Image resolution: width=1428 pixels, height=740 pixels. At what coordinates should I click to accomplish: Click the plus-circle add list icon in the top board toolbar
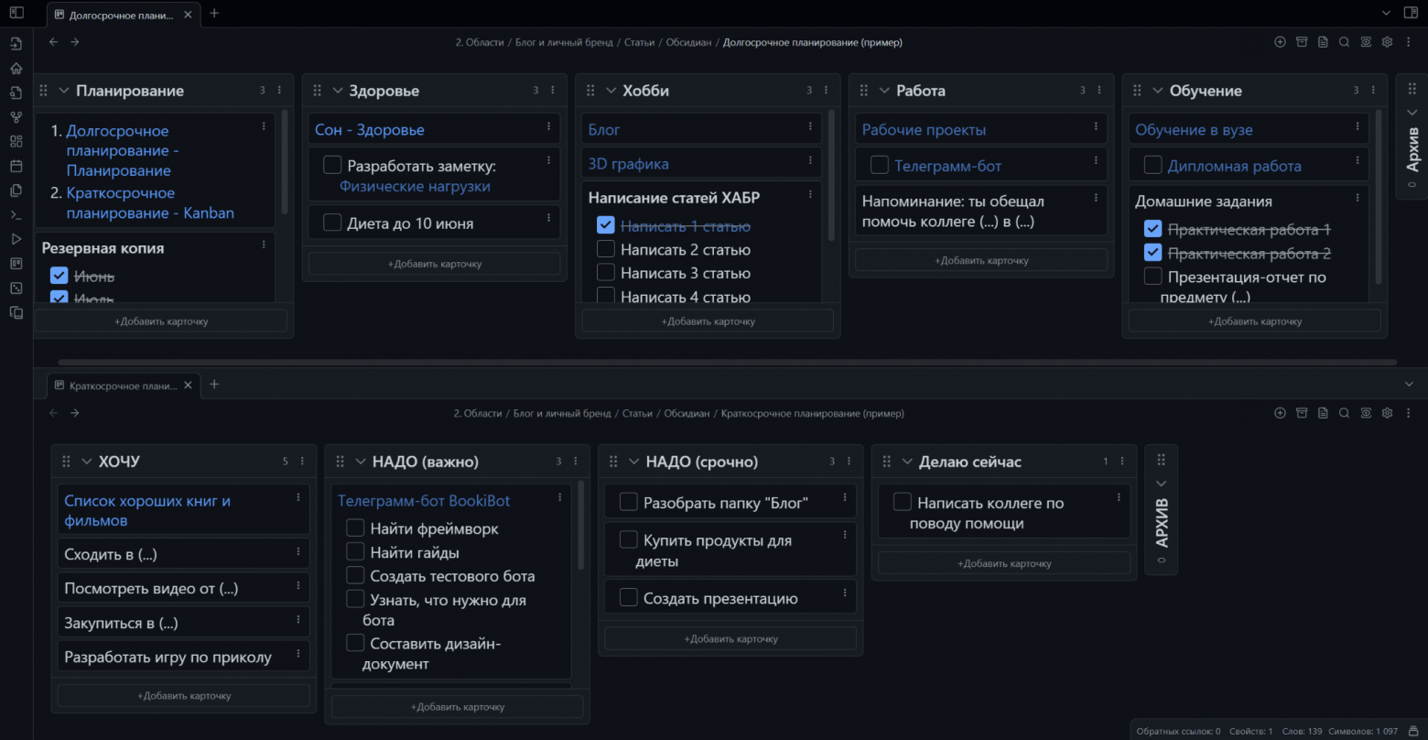click(1280, 42)
